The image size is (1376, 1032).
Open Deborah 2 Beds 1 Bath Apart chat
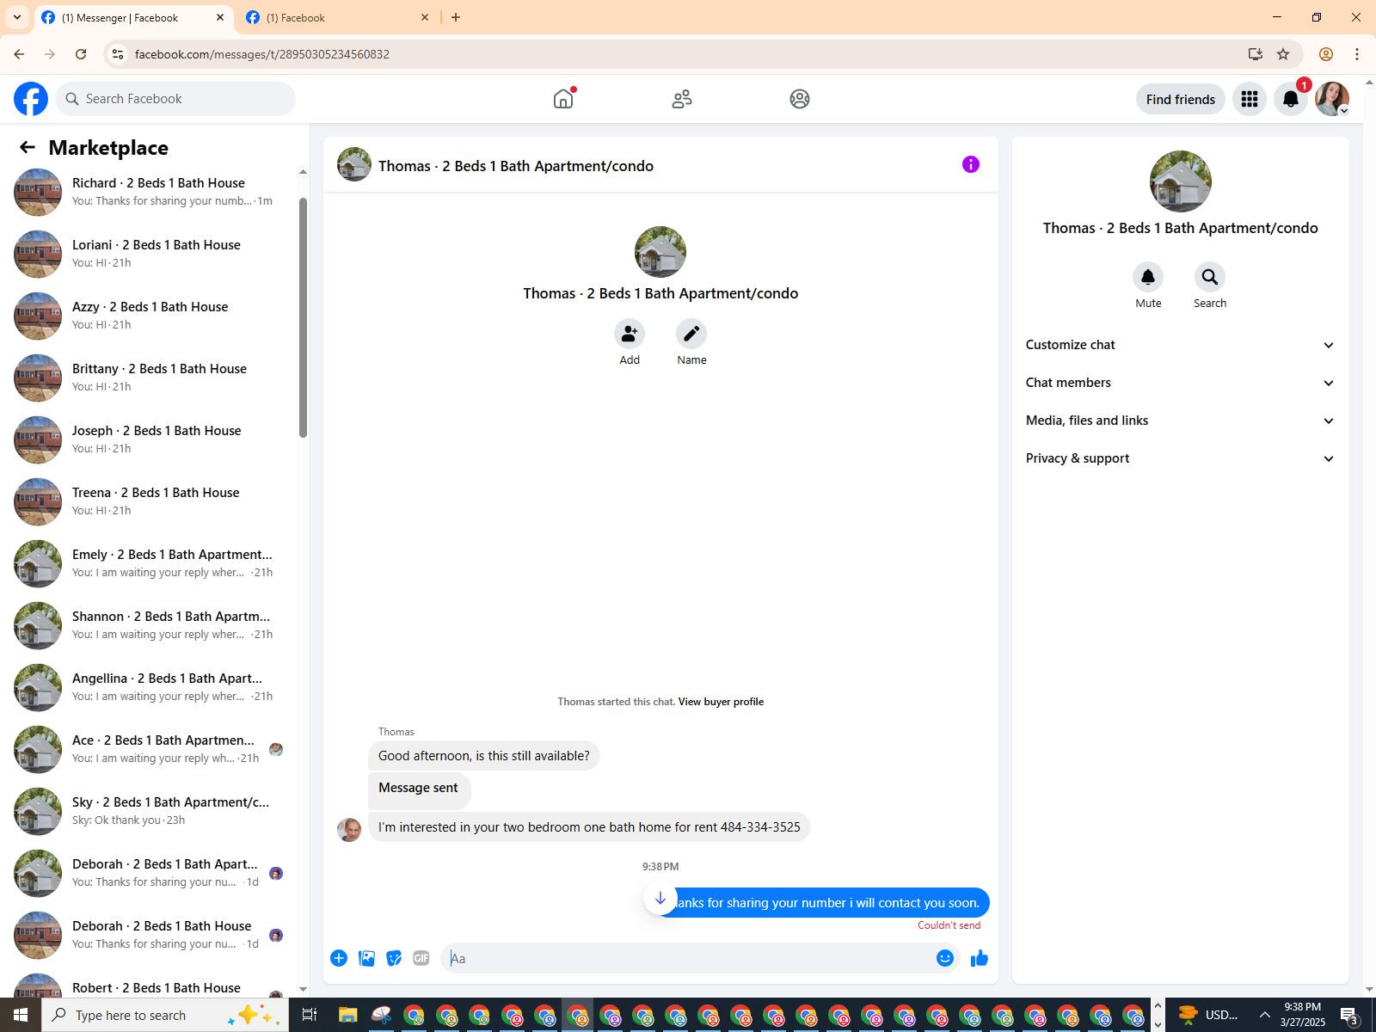150,873
